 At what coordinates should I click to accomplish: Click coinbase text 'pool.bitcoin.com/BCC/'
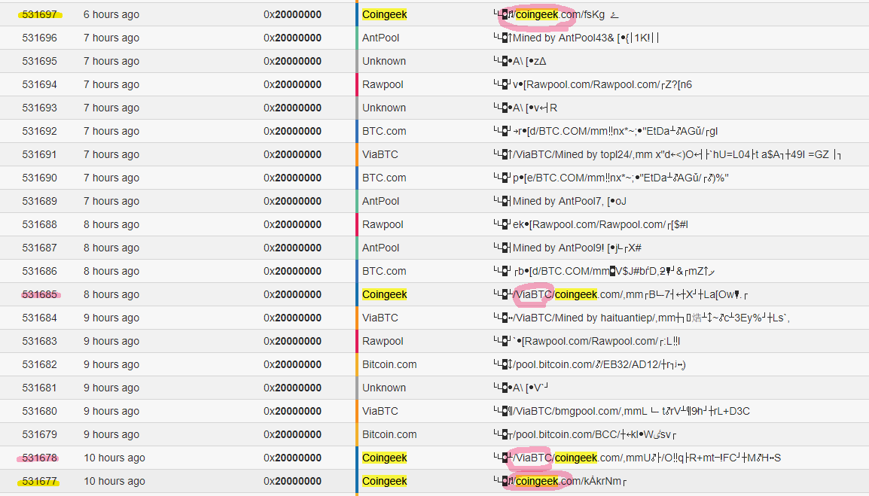(x=568, y=434)
